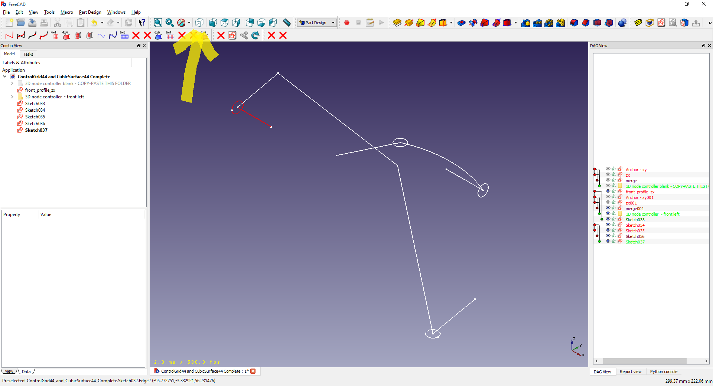Open the draw style dropdown arrow
This screenshot has height=386, width=713.
(189, 23)
